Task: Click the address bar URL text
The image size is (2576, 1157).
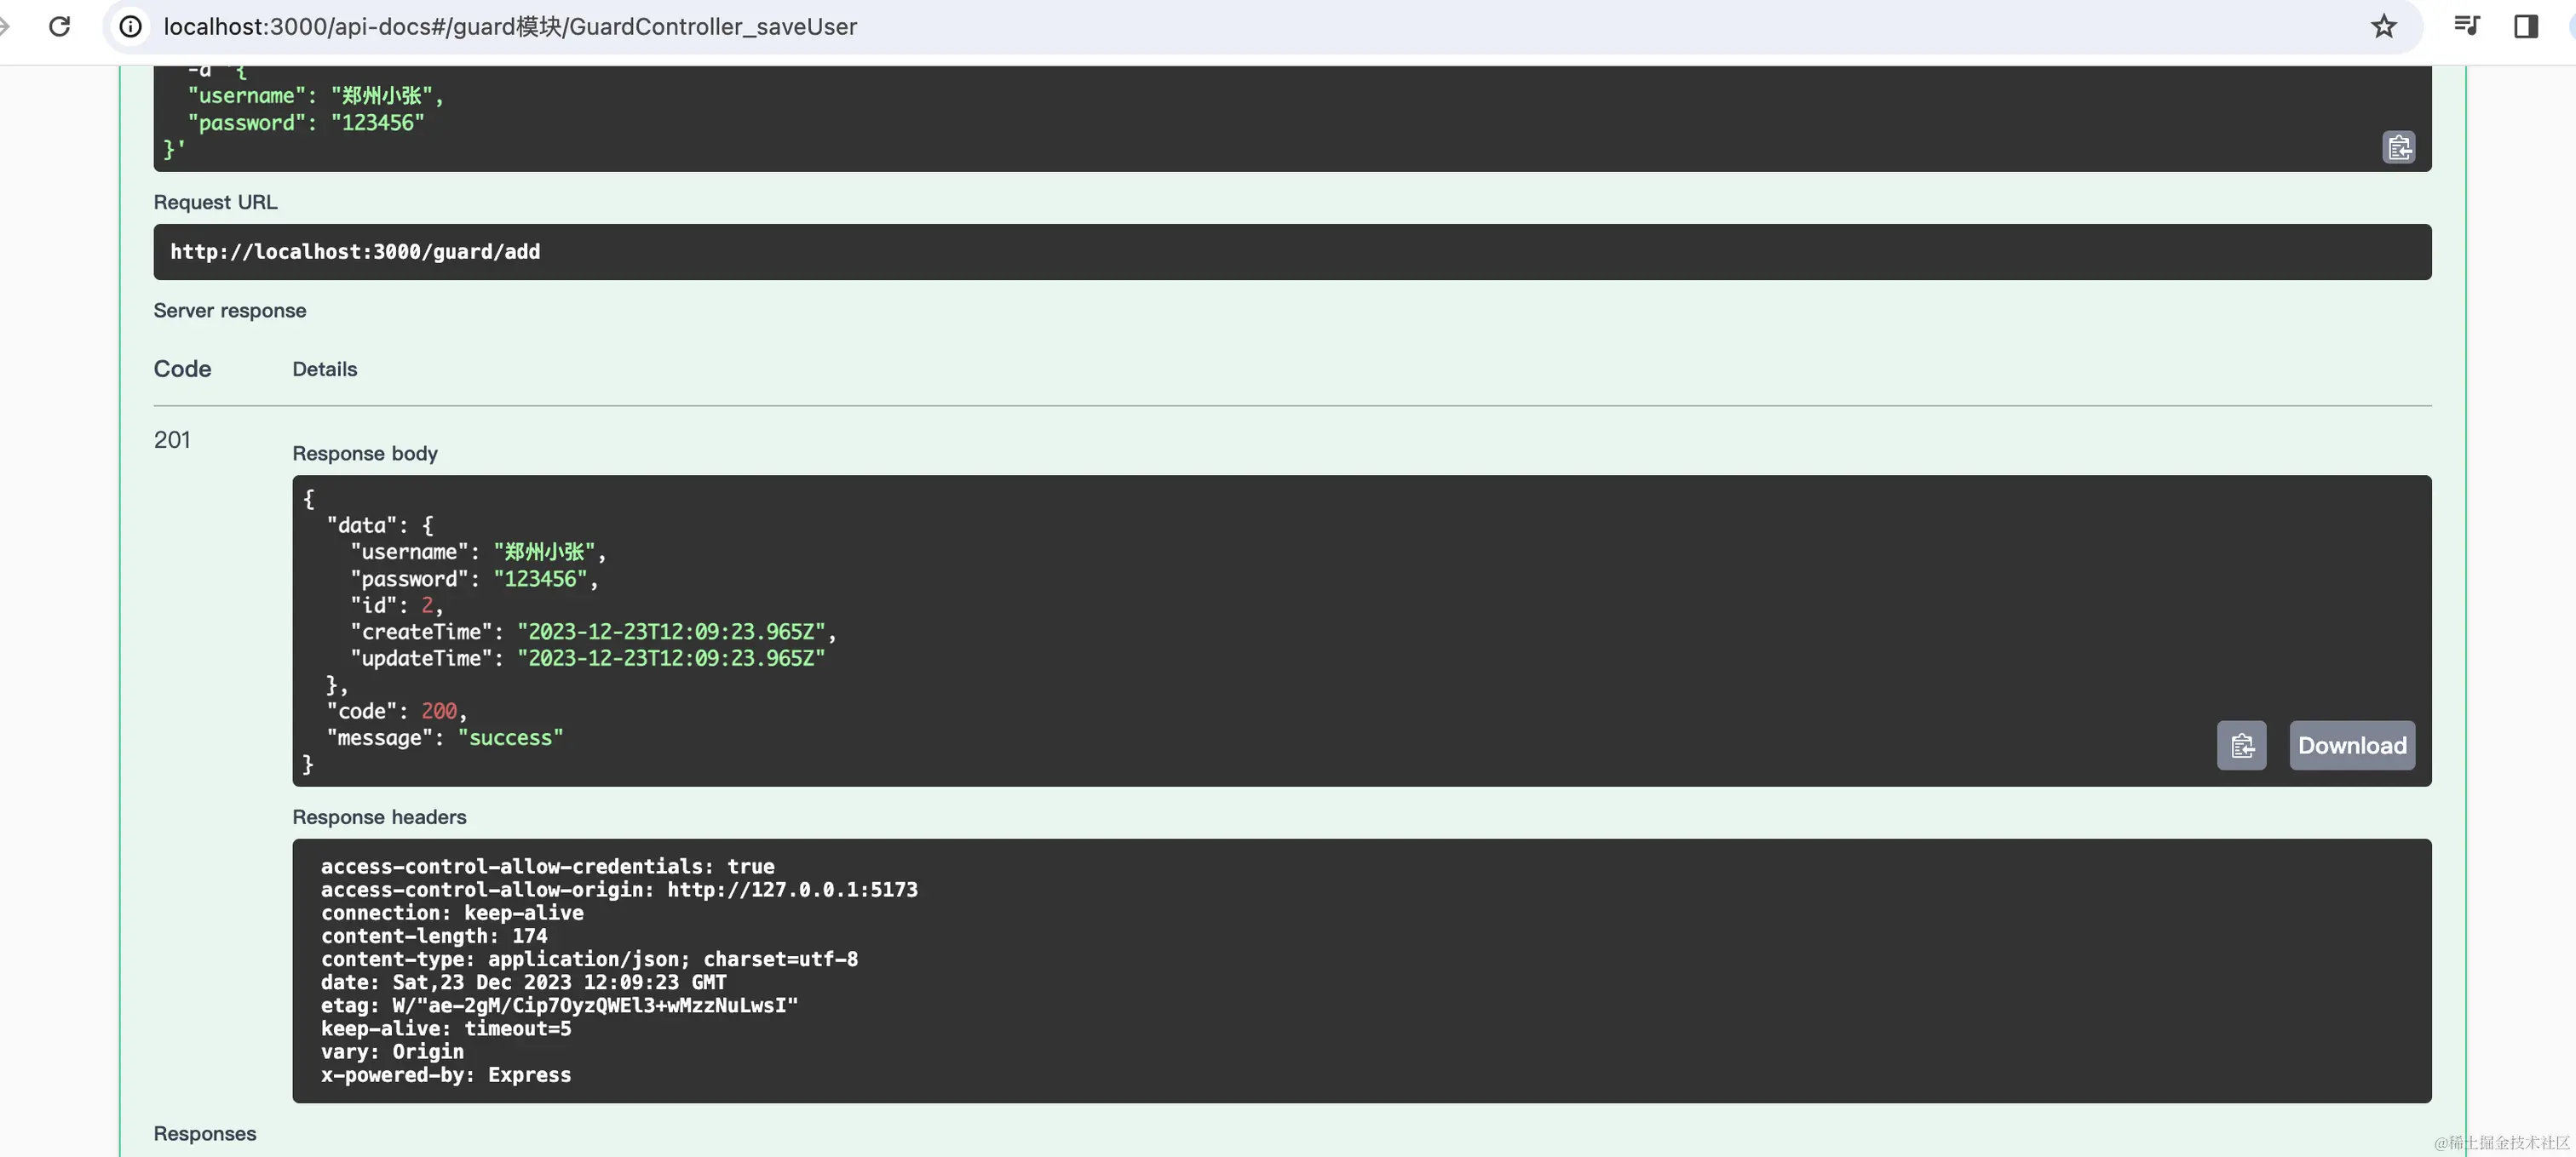Action: 510,26
